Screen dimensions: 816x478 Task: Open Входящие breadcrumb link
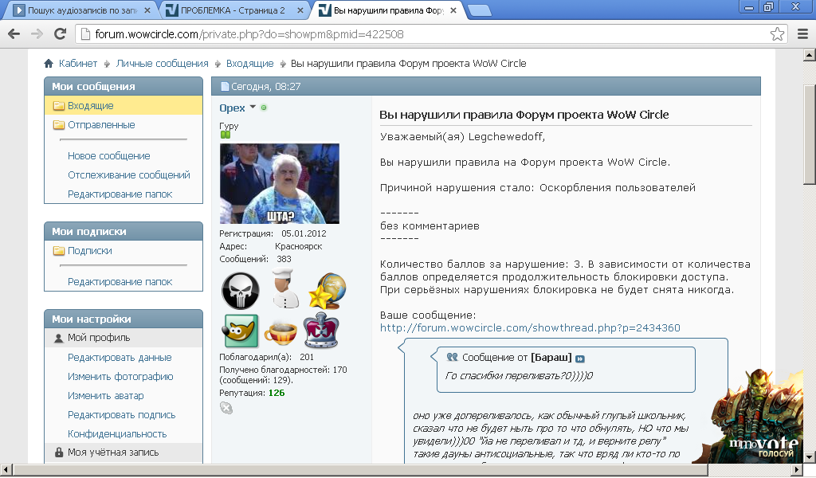click(249, 64)
